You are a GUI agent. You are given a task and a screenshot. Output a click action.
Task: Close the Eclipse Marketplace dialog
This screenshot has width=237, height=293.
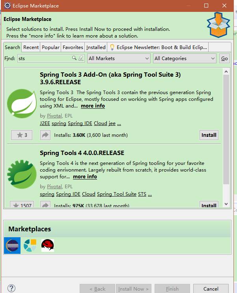click(224, 6)
